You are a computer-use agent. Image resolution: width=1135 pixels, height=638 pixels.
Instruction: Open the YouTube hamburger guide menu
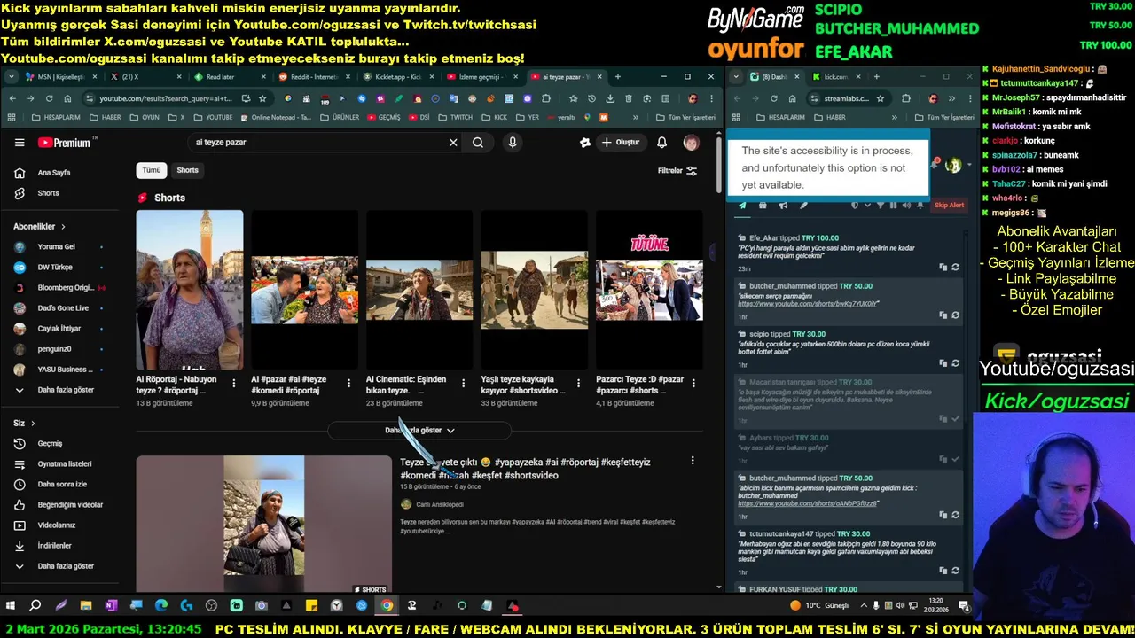(20, 143)
